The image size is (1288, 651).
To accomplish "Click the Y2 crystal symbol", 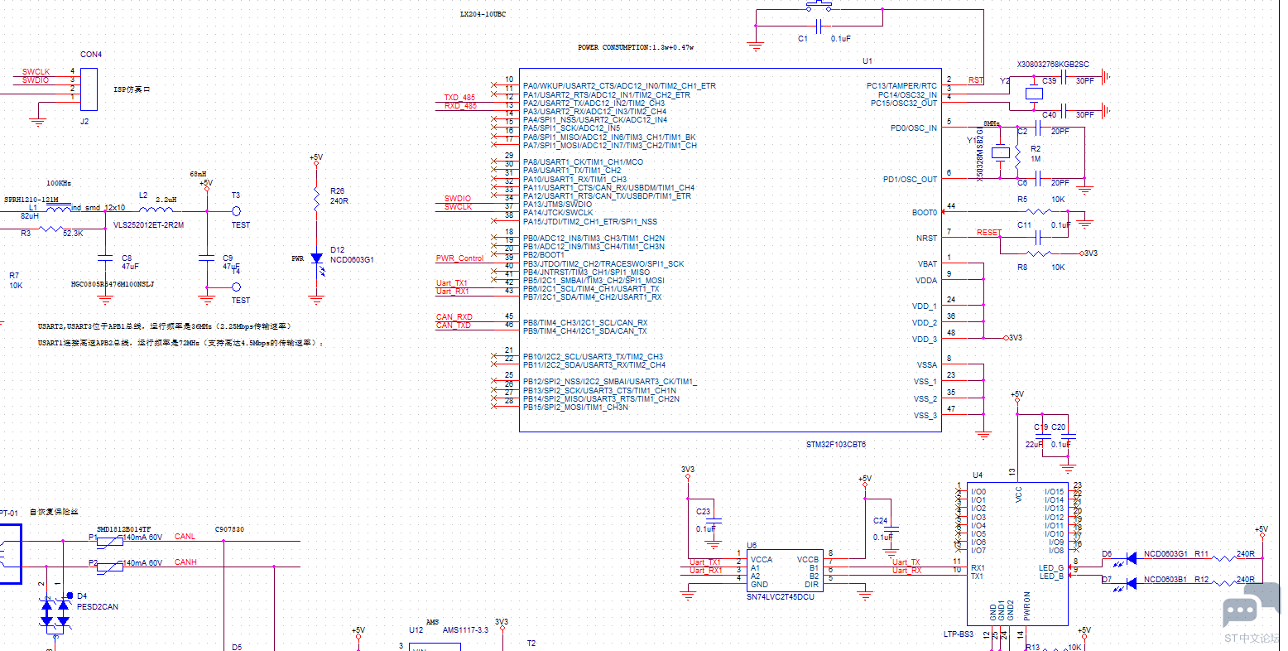I will pyautogui.click(x=1033, y=94).
